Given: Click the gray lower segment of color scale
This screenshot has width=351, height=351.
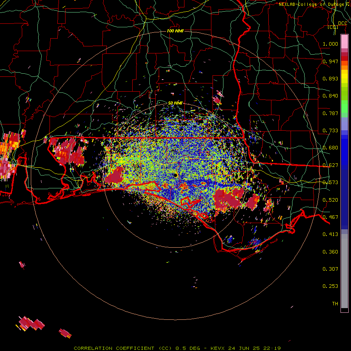Looking at the screenshot, I should tap(344, 271).
